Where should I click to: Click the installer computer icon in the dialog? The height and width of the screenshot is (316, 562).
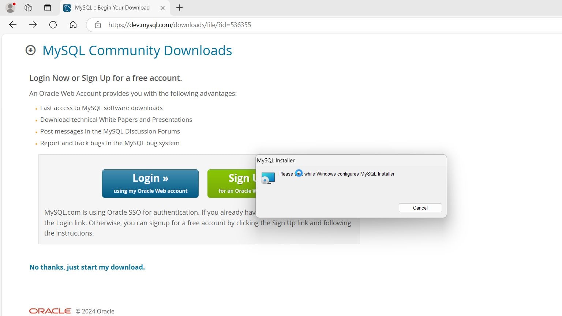[x=268, y=178]
